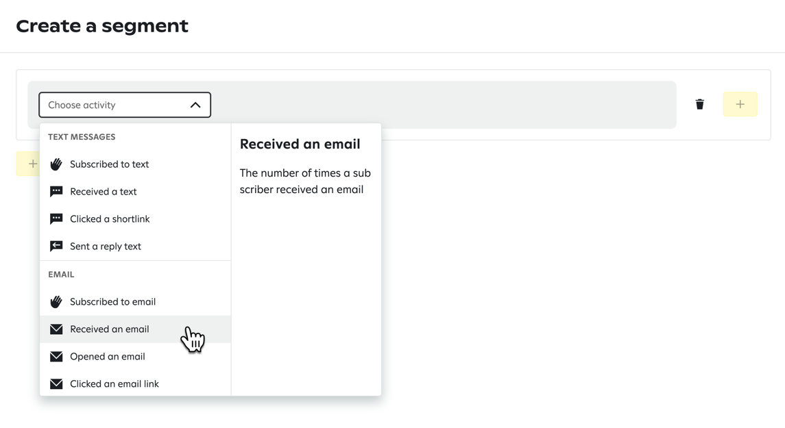The height and width of the screenshot is (428, 785).
Task: Select the highlighted Received an email entry
Action: (110, 329)
